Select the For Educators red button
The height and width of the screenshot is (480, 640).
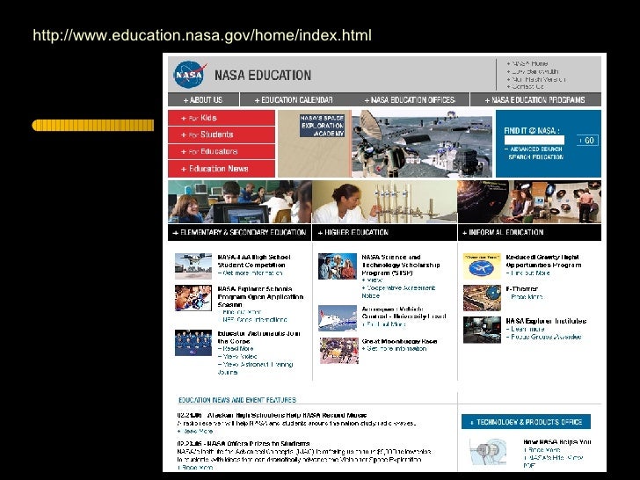point(222,151)
